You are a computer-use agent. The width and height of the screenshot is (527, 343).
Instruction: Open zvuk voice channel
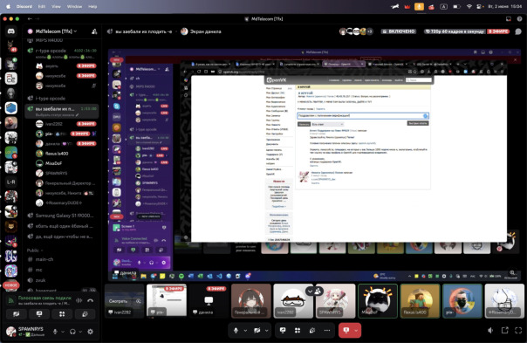coord(62,280)
